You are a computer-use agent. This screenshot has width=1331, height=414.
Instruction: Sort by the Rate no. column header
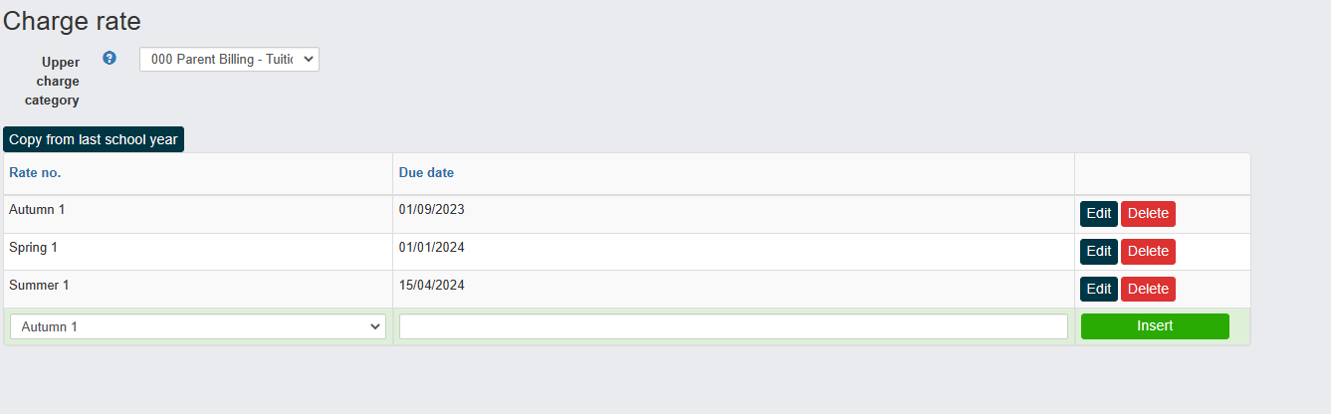tap(35, 173)
